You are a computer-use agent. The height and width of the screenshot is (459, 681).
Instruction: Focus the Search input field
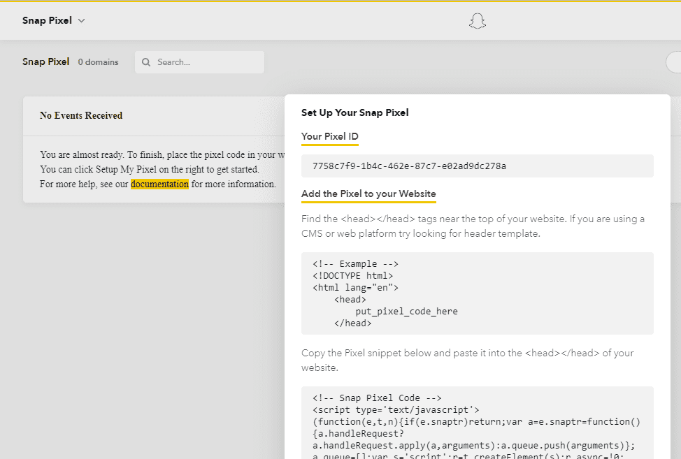point(199,62)
